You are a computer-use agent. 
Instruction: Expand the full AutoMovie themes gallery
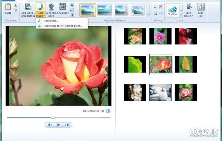point(148,14)
